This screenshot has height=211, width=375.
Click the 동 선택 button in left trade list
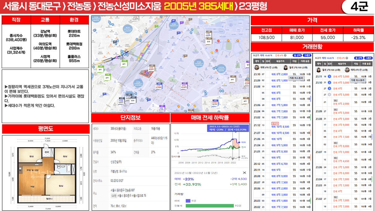pos(297,55)
